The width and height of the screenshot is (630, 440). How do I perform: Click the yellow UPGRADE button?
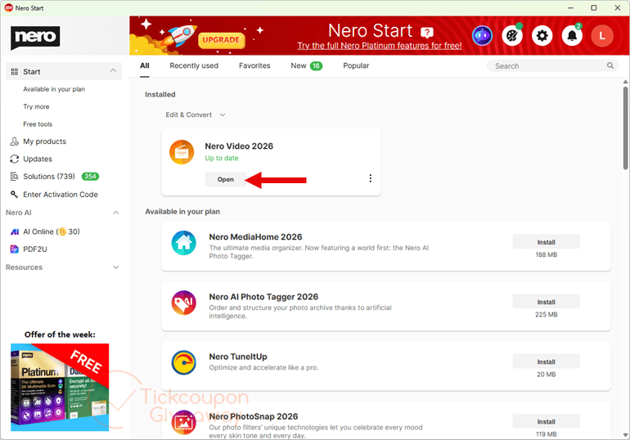coord(221,40)
